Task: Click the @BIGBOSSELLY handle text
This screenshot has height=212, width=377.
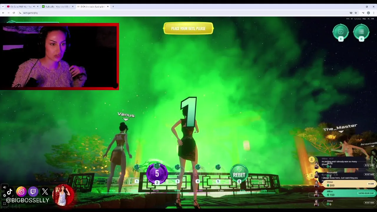Action: pyautogui.click(x=27, y=201)
